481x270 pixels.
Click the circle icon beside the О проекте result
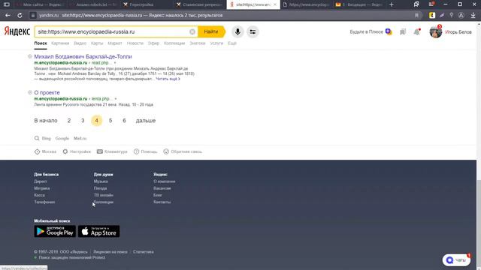click(30, 92)
